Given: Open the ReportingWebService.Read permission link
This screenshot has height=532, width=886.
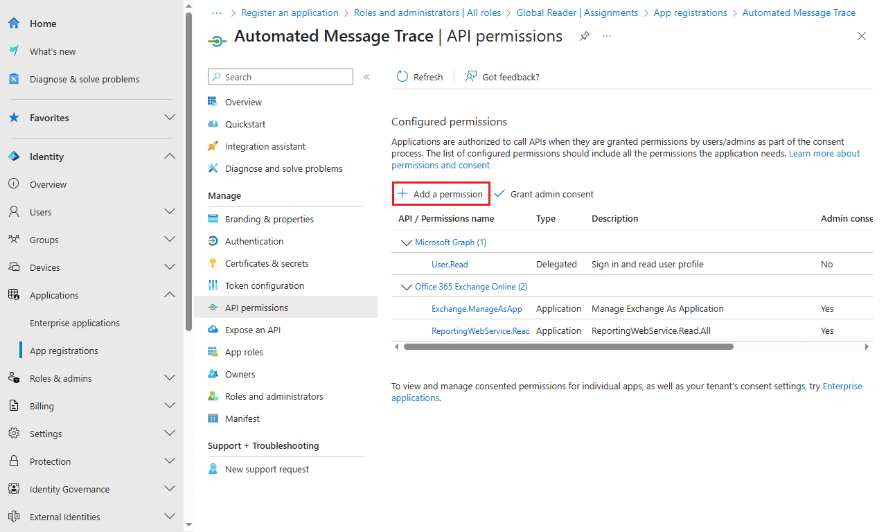Looking at the screenshot, I should [480, 330].
